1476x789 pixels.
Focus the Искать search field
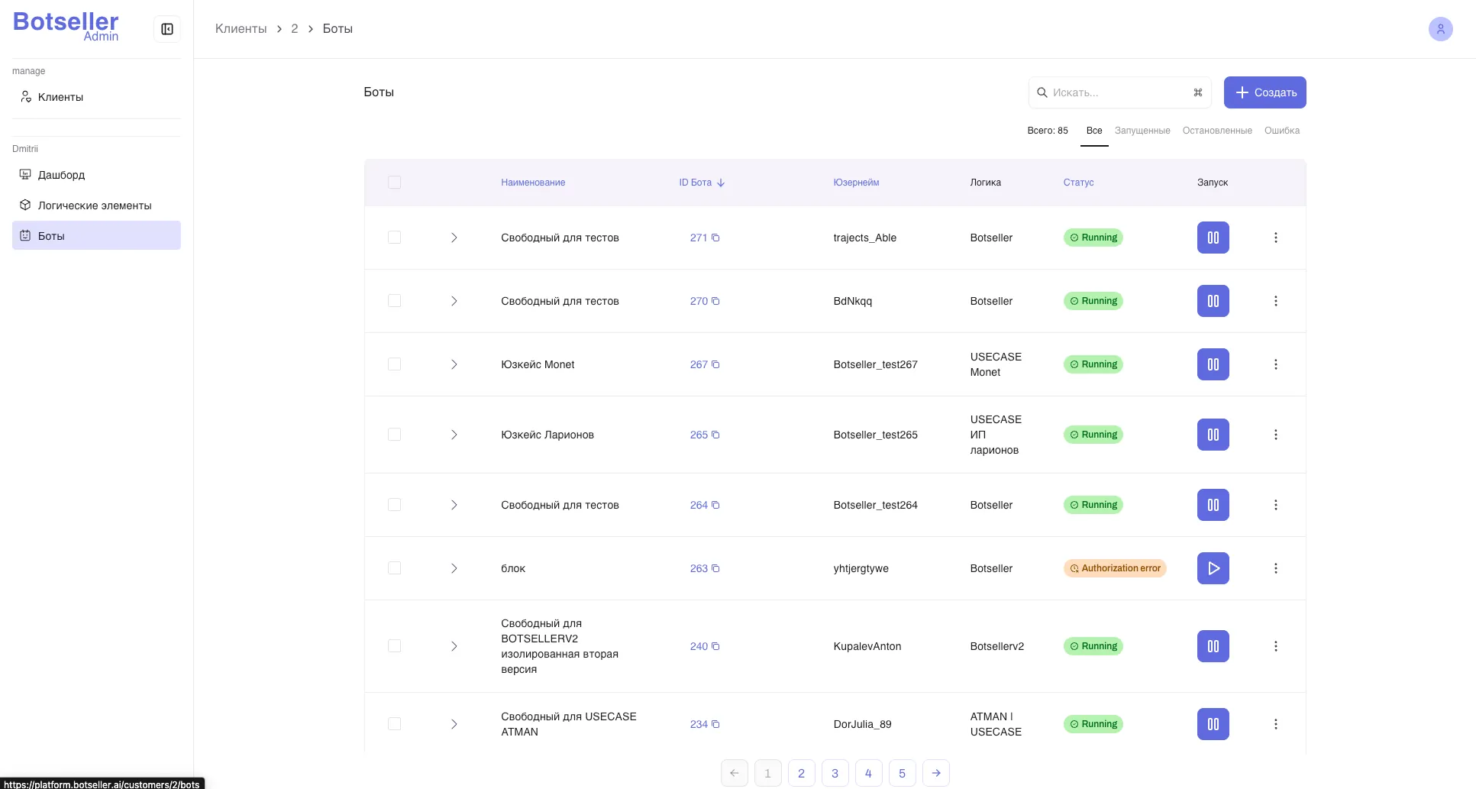click(x=1119, y=92)
